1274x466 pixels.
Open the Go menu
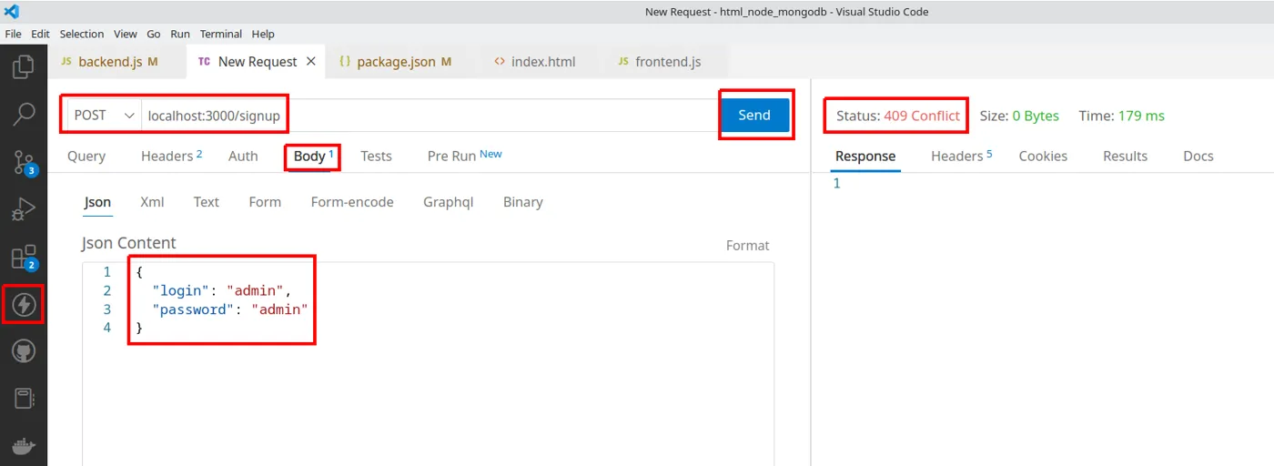coord(154,34)
